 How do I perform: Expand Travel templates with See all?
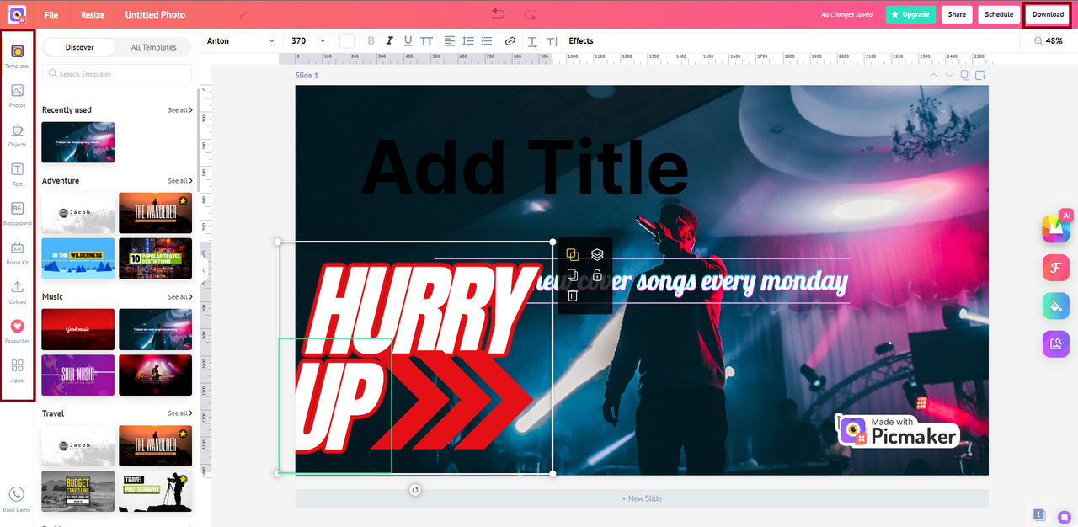click(x=179, y=413)
